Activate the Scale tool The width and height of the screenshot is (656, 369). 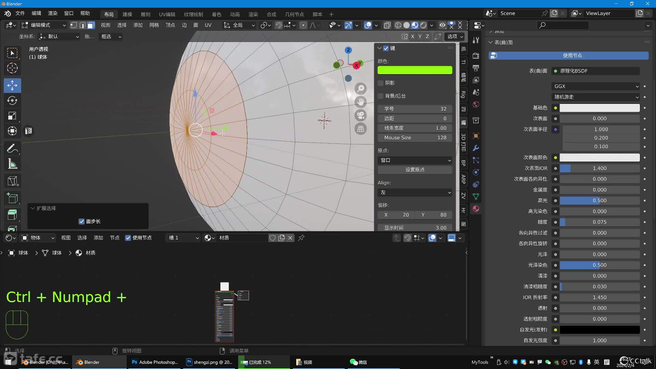(x=12, y=116)
